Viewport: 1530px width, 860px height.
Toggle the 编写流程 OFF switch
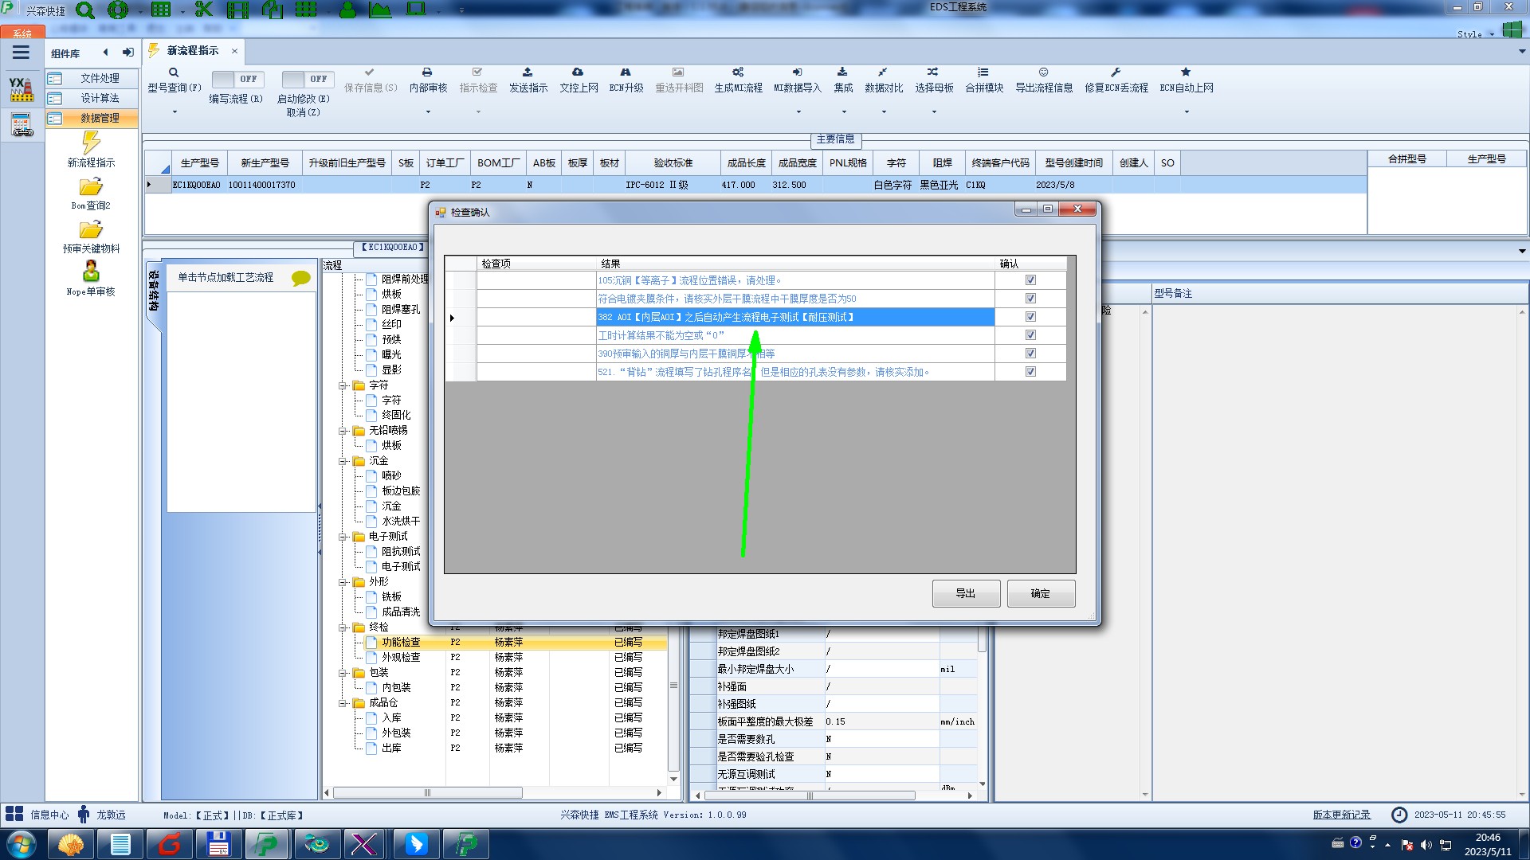(237, 79)
